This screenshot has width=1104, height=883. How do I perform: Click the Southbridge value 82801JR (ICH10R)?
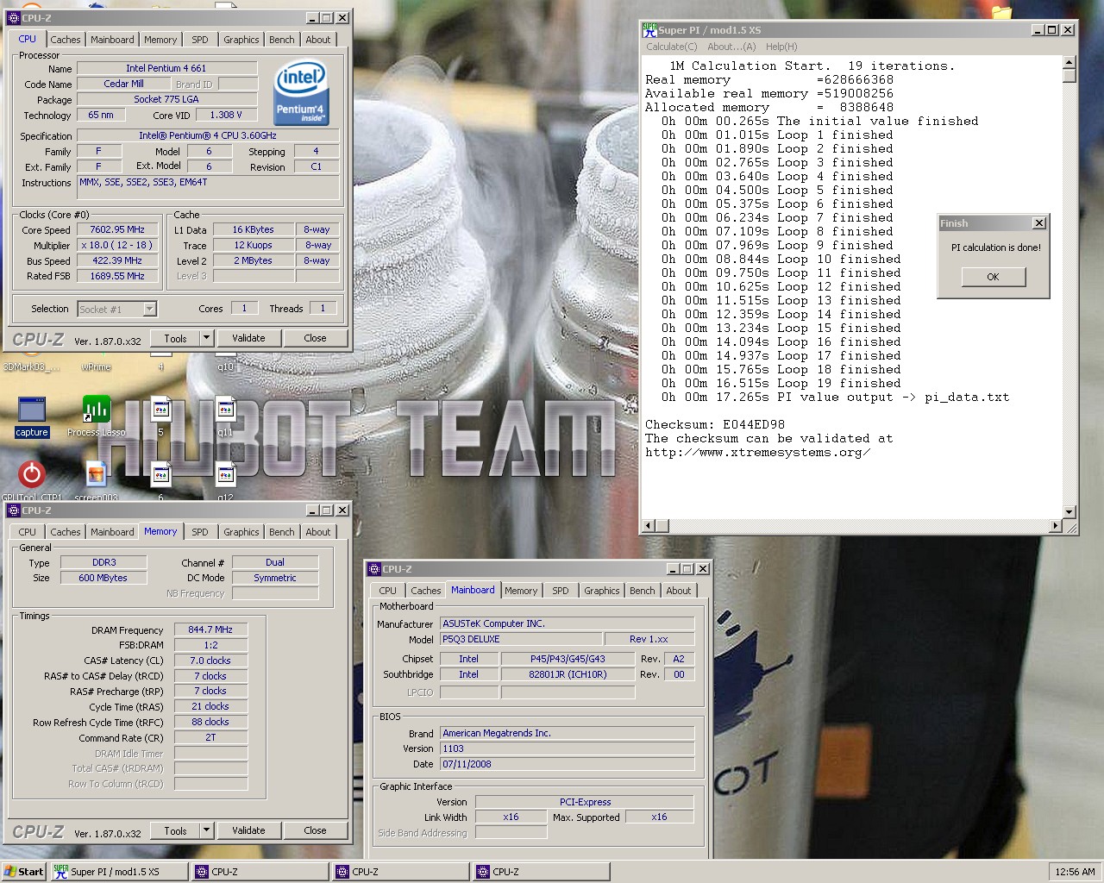pos(568,674)
